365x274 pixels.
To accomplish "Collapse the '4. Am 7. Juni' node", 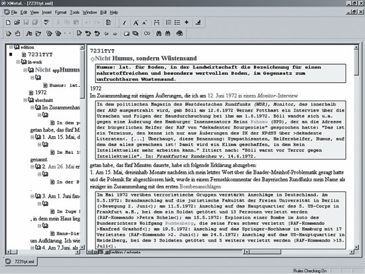I will click(x=33, y=247).
